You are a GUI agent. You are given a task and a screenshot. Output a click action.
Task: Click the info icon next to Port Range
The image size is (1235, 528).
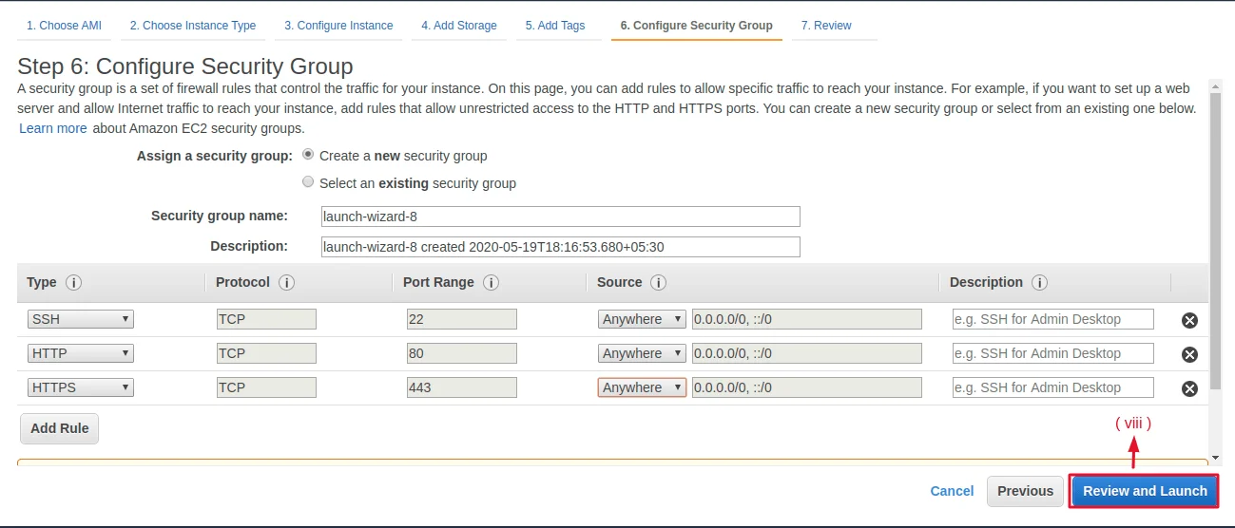point(491,283)
